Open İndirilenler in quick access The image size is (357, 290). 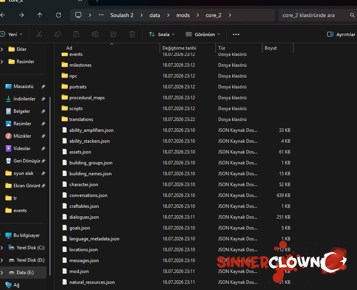pos(24,99)
